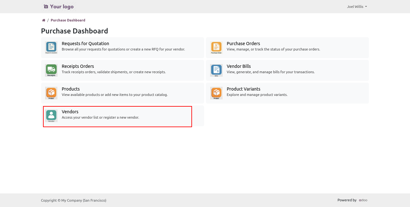410x207 pixels.
Task: Open the Vendor Bills title link
Action: 239,66
